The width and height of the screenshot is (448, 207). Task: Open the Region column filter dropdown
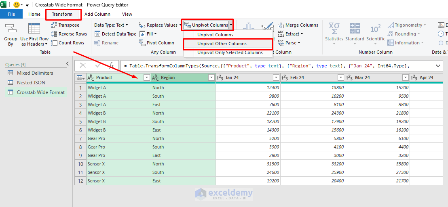coord(211,77)
